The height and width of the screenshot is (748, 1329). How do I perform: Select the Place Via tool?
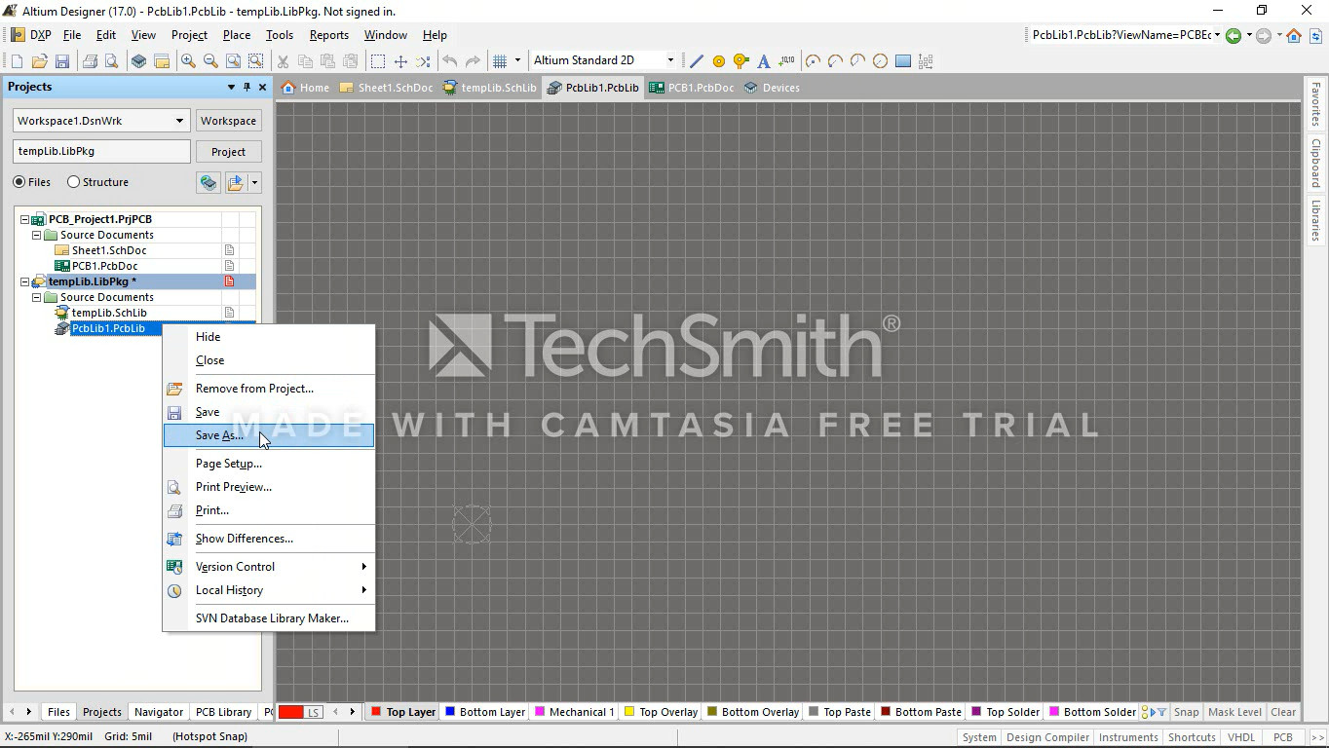741,61
